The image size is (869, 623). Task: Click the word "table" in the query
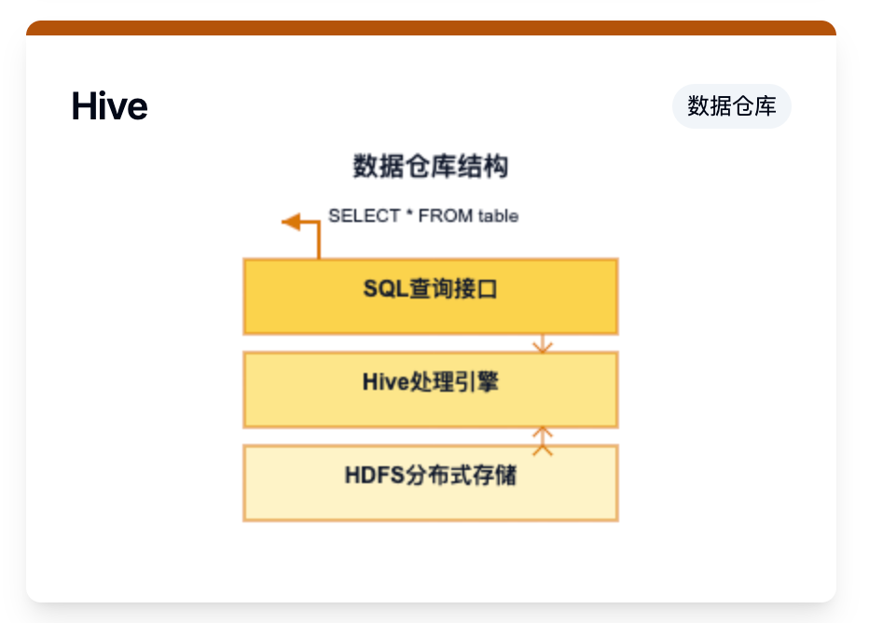[498, 215]
